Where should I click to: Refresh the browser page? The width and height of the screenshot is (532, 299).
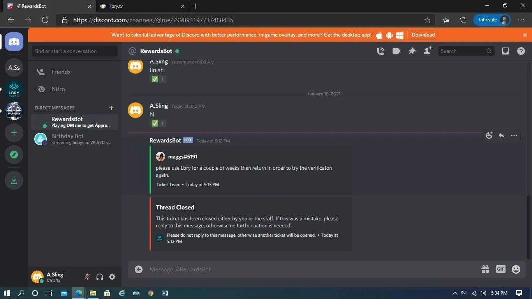tap(45, 20)
